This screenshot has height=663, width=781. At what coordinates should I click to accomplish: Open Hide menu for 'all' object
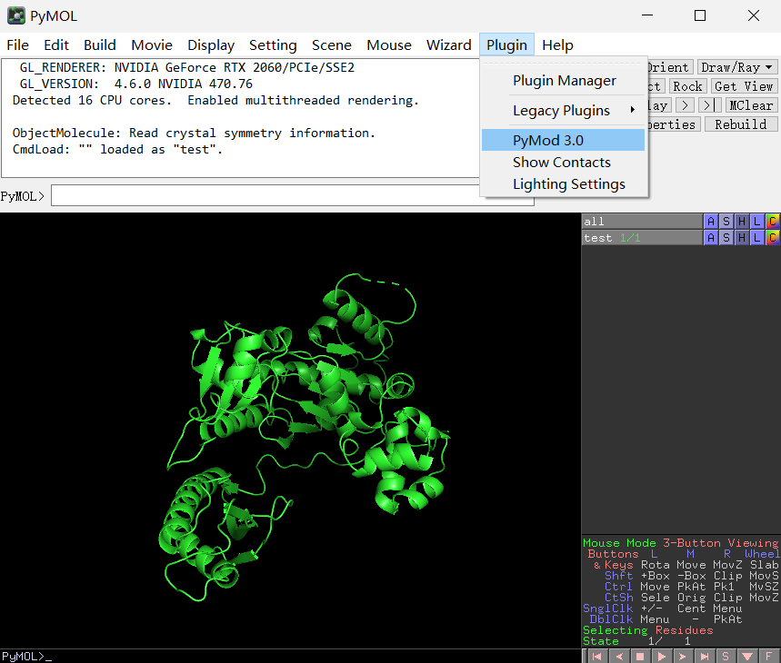(742, 222)
